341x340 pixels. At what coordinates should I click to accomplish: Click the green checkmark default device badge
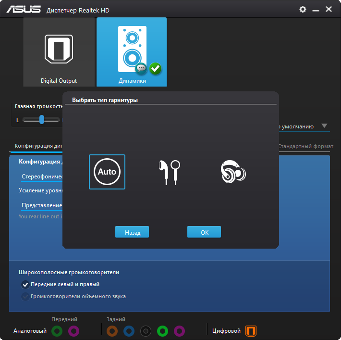coord(155,68)
